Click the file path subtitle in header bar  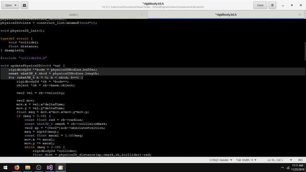(153, 7)
